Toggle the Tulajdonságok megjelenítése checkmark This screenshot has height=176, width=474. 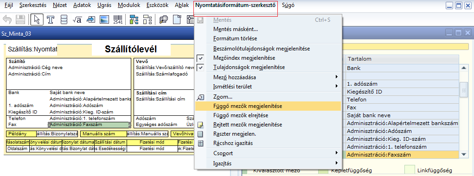[200, 67]
